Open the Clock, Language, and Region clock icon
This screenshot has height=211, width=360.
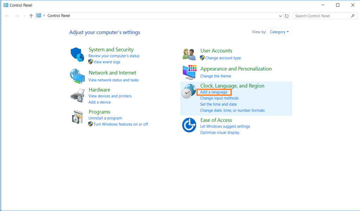pos(189,91)
